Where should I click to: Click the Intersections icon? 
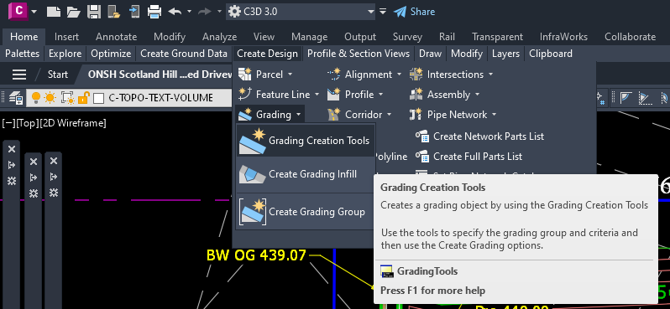pyautogui.click(x=416, y=75)
